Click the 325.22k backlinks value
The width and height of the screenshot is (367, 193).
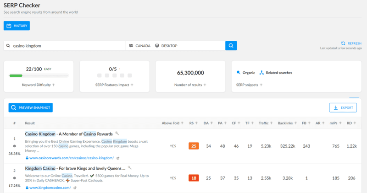[x=288, y=146]
